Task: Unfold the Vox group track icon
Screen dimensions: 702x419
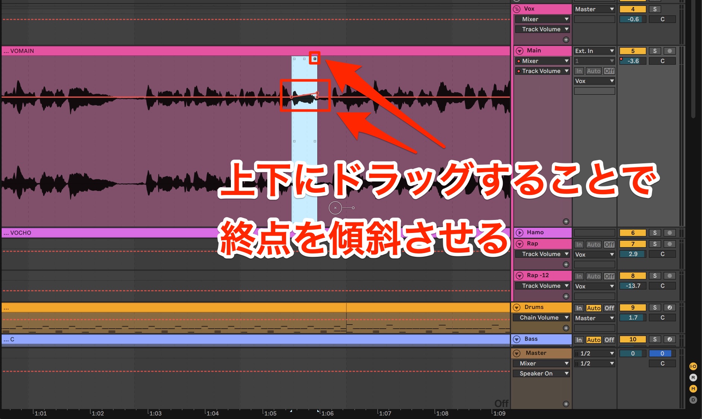Action: (517, 9)
